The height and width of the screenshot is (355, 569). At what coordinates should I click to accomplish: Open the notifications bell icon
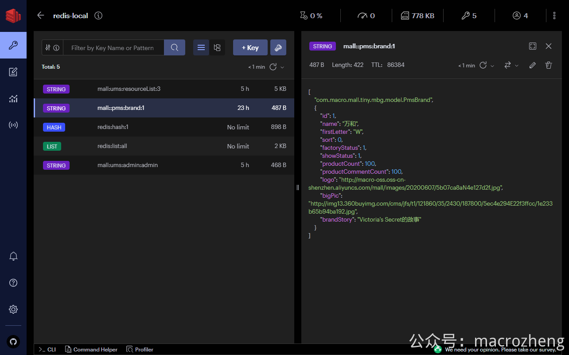pos(13,256)
